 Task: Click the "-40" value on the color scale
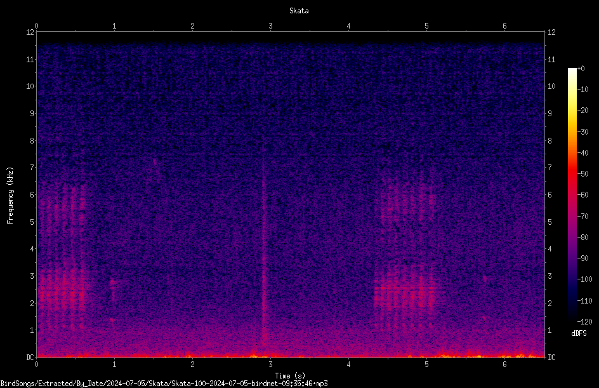click(583, 153)
